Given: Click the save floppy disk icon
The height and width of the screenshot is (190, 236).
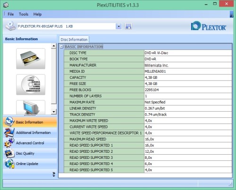Looking at the screenshot, I should pyautogui.click(x=128, y=26).
